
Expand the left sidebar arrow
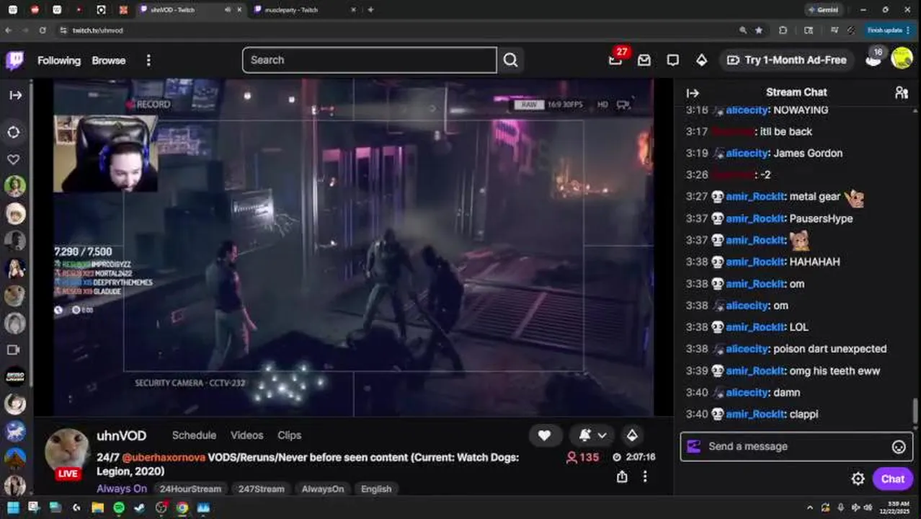[x=15, y=95]
